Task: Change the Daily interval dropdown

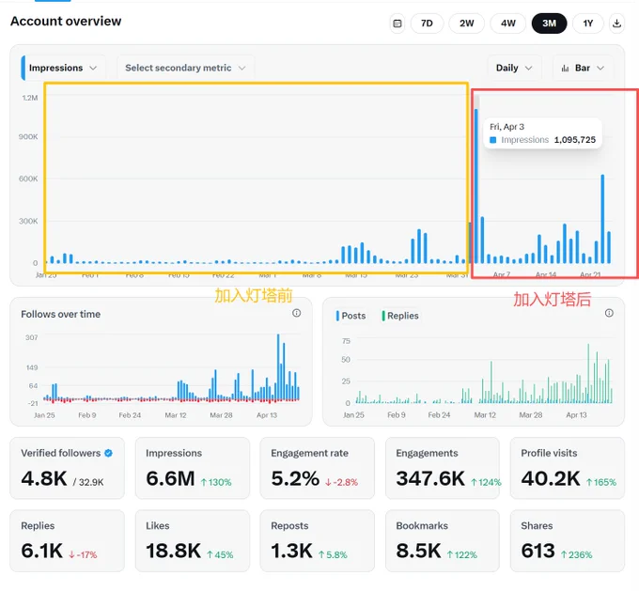Action: (x=514, y=68)
